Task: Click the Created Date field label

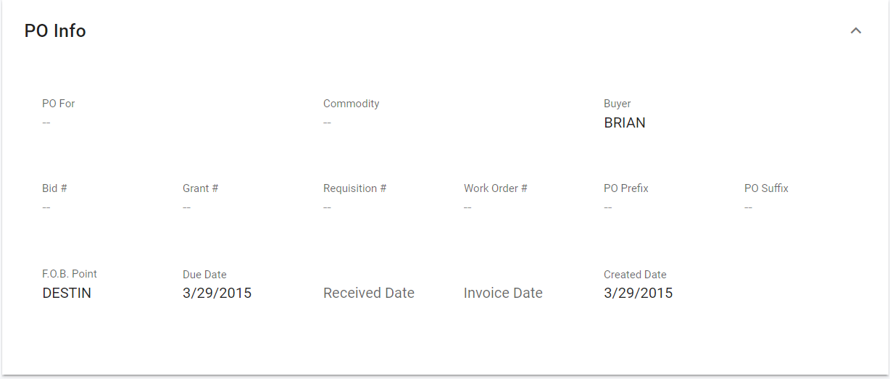Action: click(635, 275)
